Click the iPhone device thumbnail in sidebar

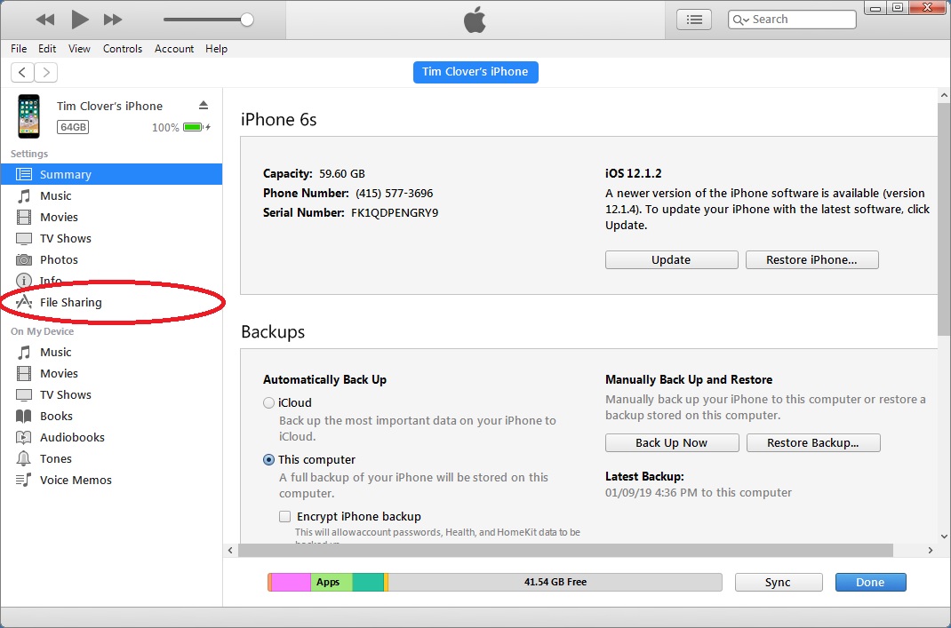(28, 116)
